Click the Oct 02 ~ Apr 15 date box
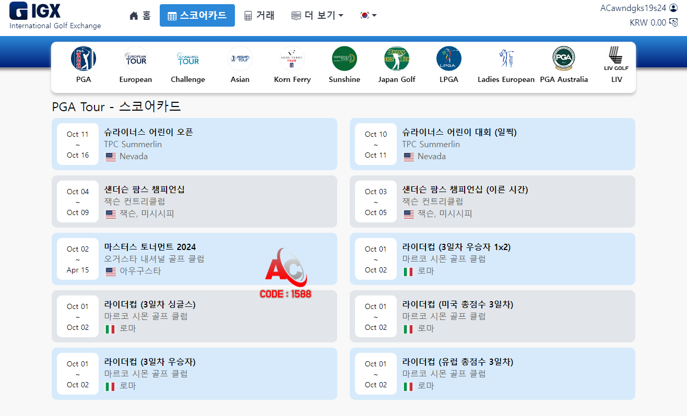This screenshot has height=416, width=687. [78, 259]
